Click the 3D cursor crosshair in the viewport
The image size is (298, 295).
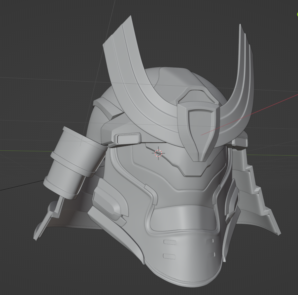158,153
